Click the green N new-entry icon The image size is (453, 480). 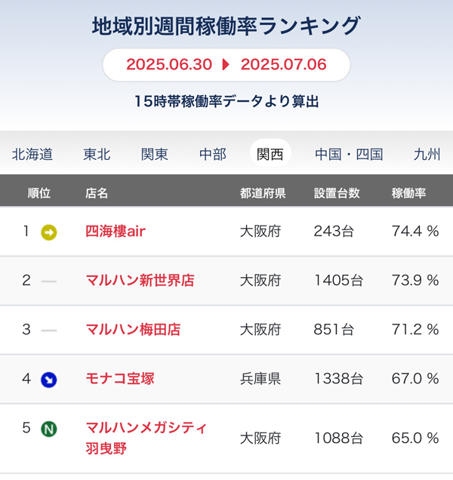(49, 429)
